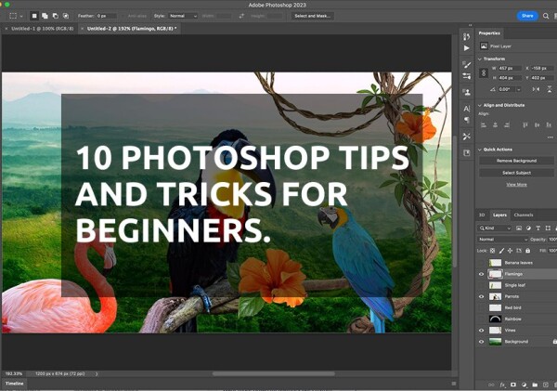The width and height of the screenshot is (557, 391).
Task: Click the blue Share button
Action: click(527, 16)
